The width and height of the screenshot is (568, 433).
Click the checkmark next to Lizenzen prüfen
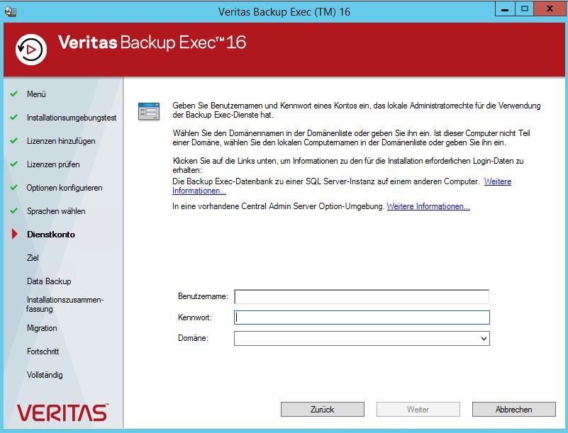click(13, 164)
